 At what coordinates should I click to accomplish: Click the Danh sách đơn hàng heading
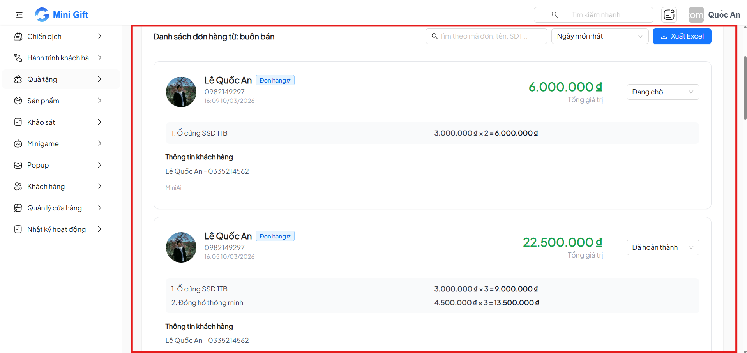(x=214, y=37)
